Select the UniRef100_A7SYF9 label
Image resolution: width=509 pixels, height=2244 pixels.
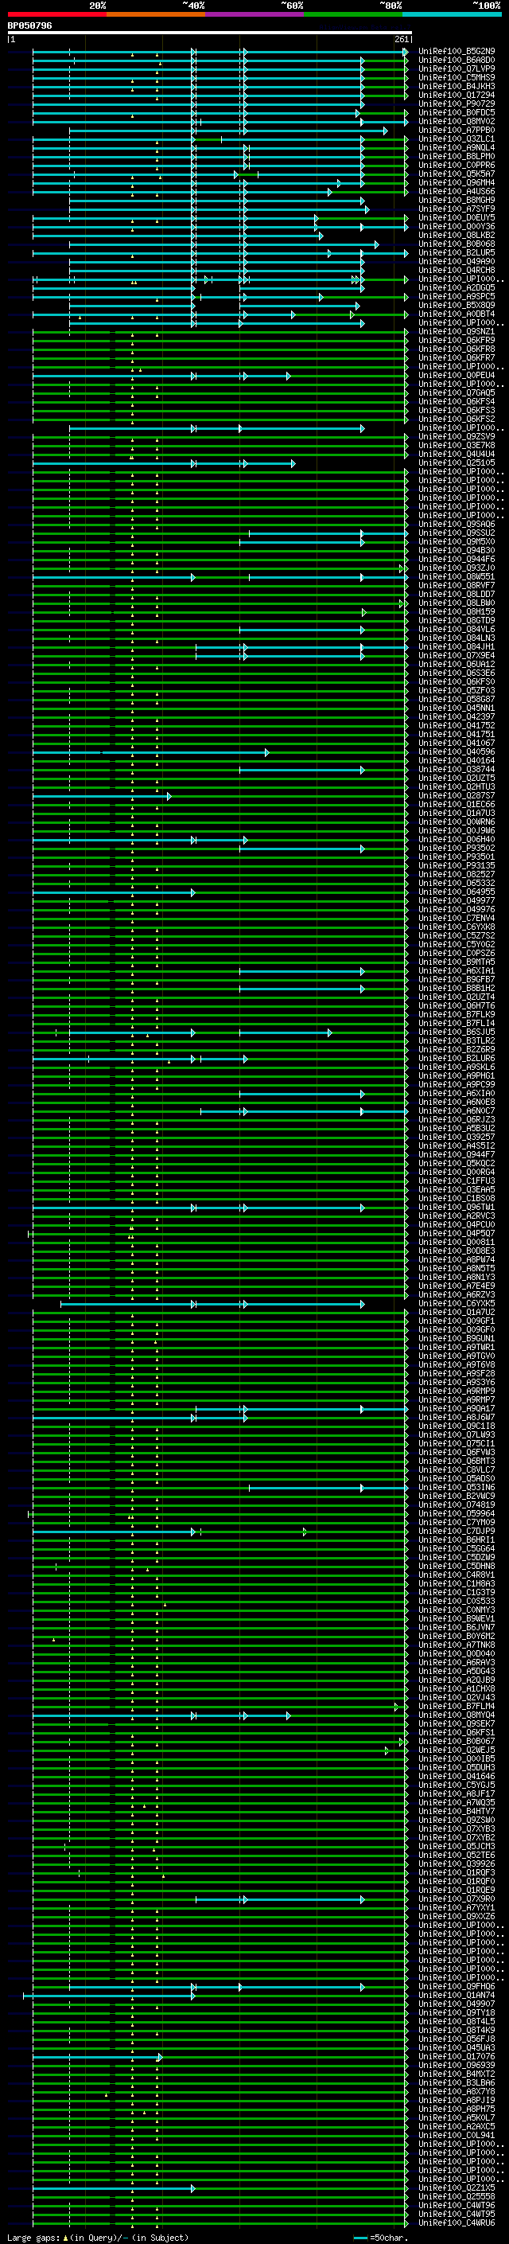click(457, 209)
